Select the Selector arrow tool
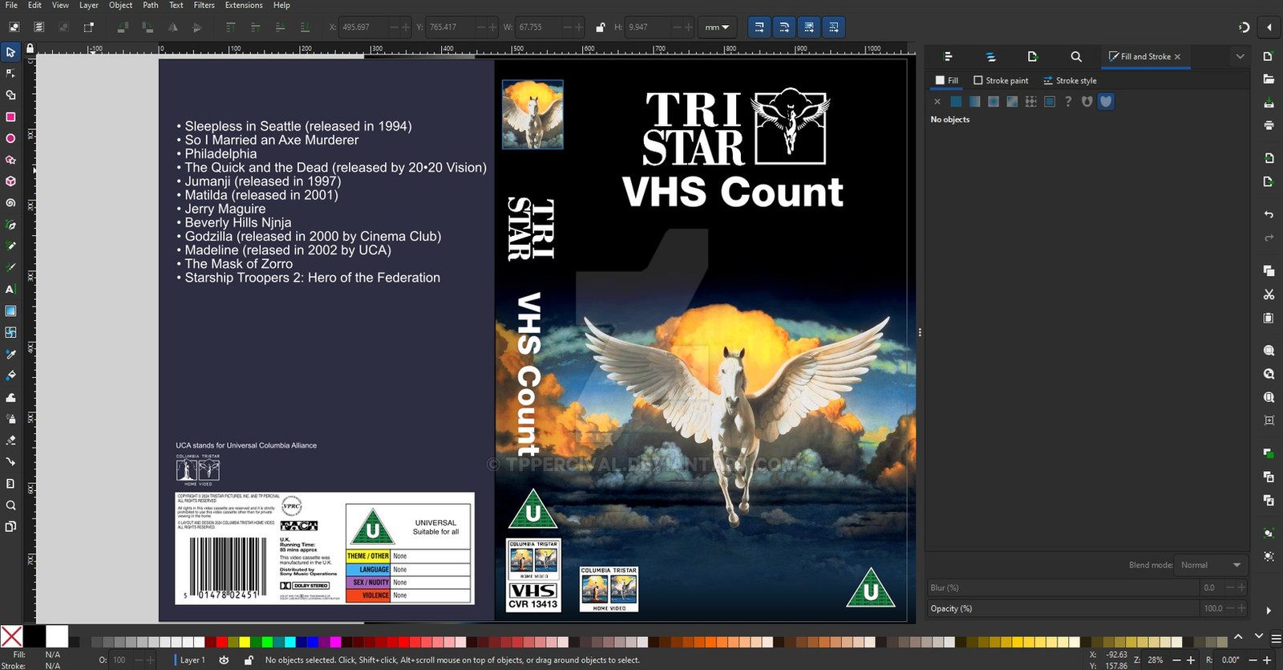 coord(10,52)
